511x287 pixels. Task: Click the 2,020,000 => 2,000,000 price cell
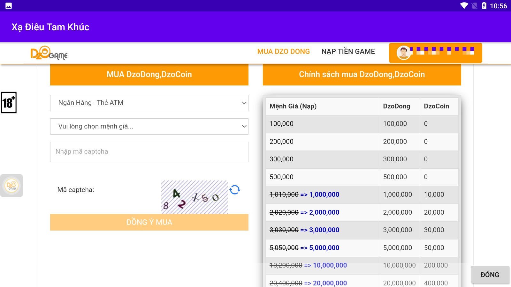[322, 213]
